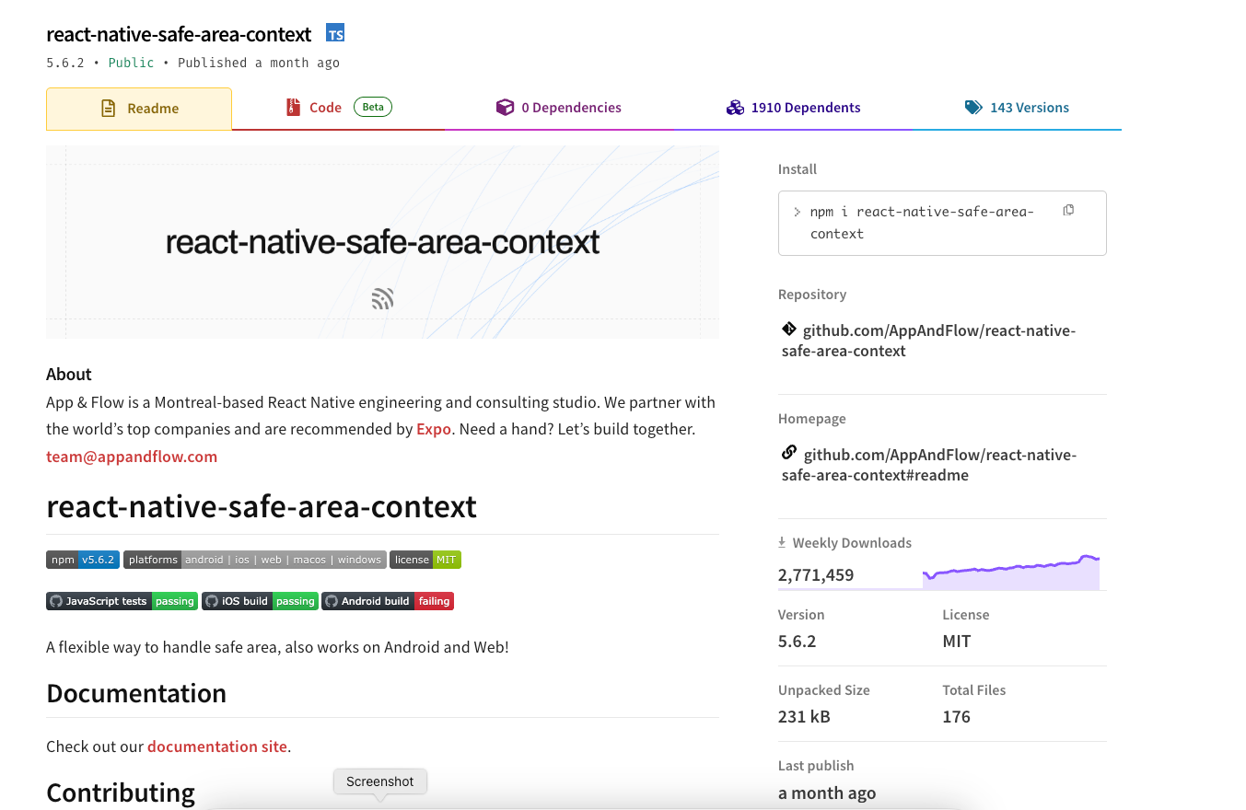Click the download arrow icon beside Weekly Downloads
1246x810 pixels.
[782, 543]
